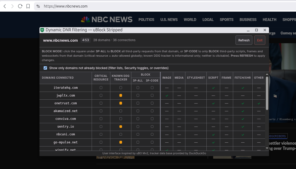This screenshot has width=296, height=169.
Task: Block 3P-ALL for sentry.io
Action: 138,127
